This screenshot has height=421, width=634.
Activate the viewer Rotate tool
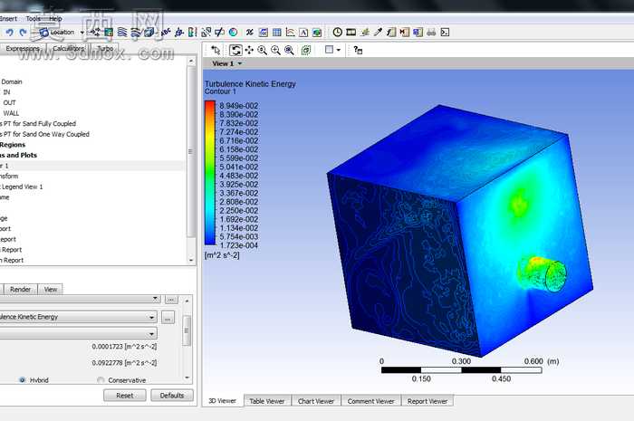click(x=235, y=50)
